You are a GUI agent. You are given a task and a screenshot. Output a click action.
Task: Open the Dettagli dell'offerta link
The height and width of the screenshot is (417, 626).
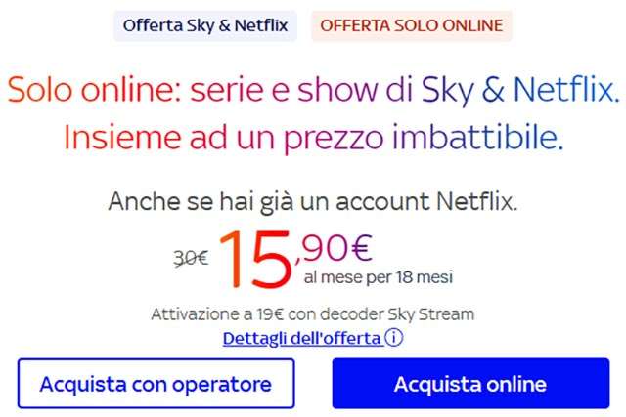tap(302, 339)
